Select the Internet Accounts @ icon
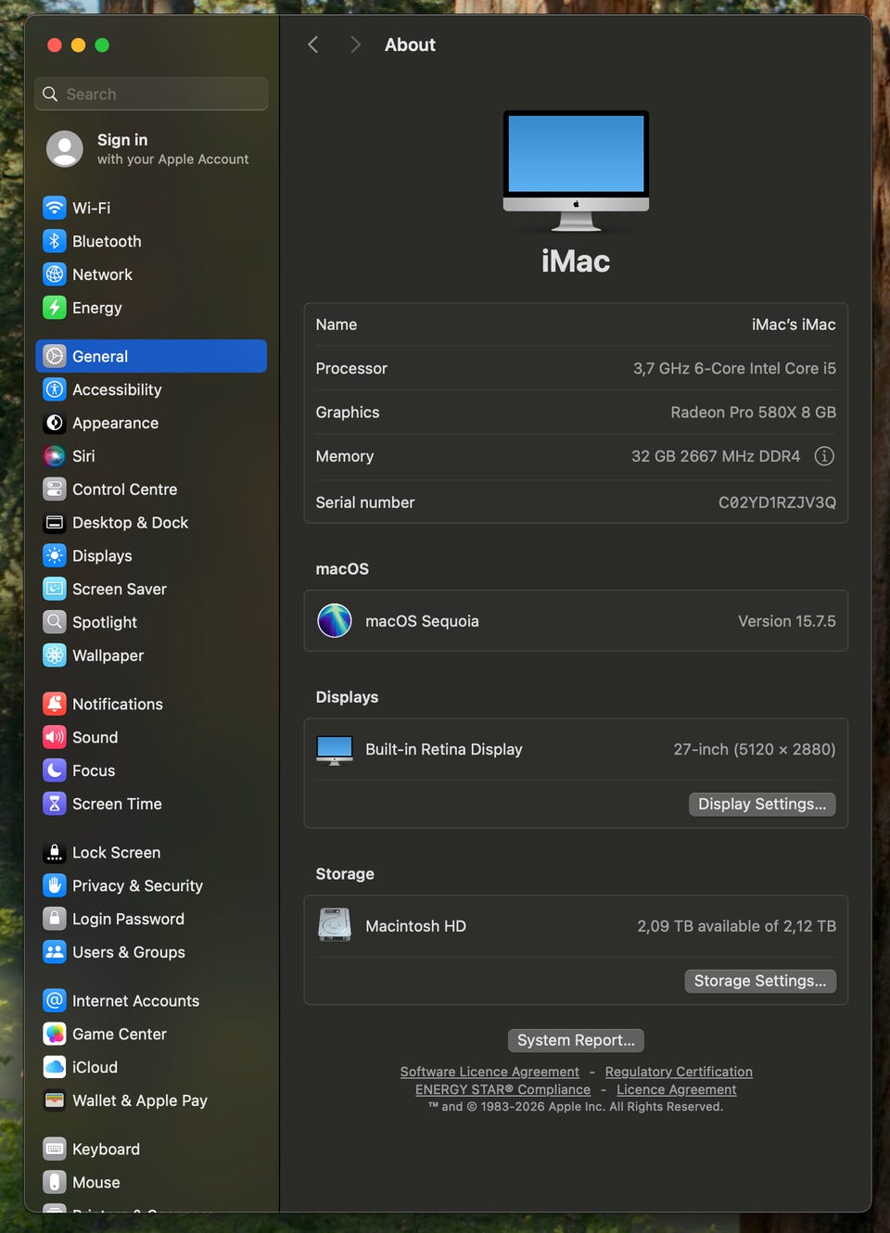890x1233 pixels. click(x=55, y=1000)
